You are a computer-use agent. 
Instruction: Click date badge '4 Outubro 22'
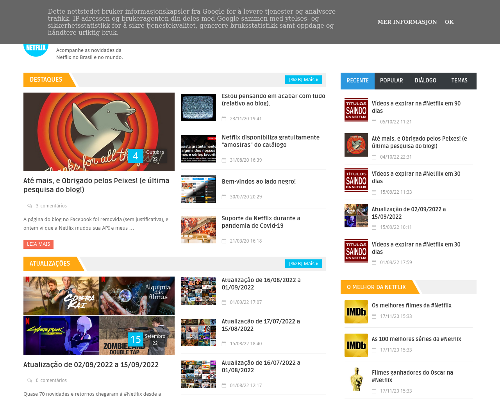click(147, 156)
